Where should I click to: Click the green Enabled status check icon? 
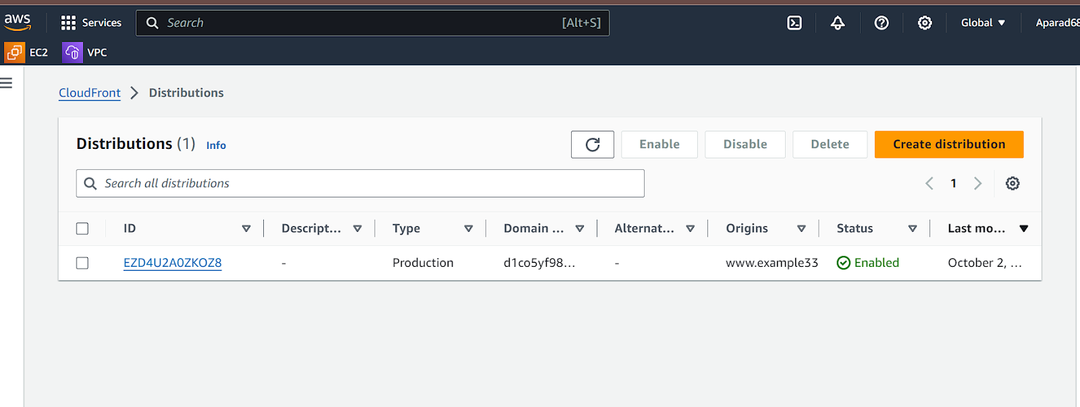843,263
